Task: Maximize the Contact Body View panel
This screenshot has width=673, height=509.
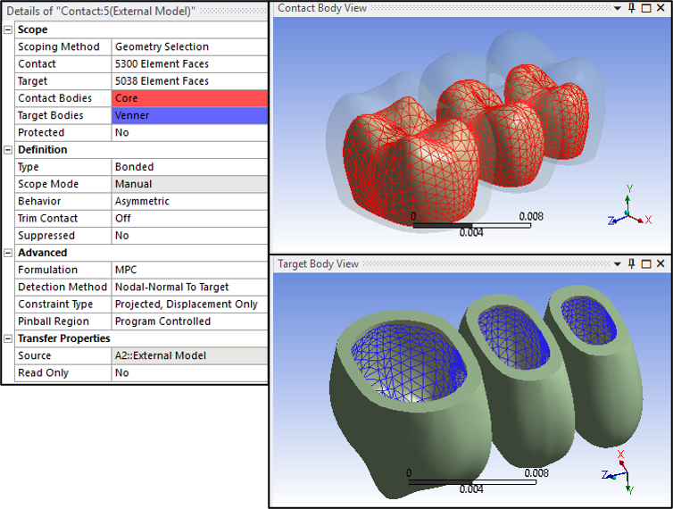Action: 646,8
